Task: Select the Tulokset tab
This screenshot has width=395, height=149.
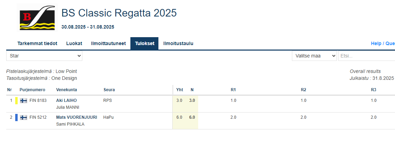Action: pyautogui.click(x=144, y=44)
